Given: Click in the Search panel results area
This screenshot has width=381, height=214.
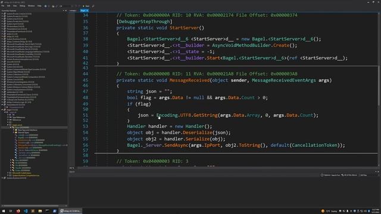Looking at the screenshot, I should click(x=224, y=191).
